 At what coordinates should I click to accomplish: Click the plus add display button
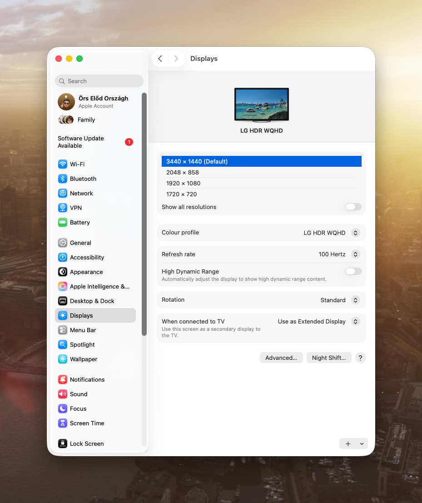(348, 443)
